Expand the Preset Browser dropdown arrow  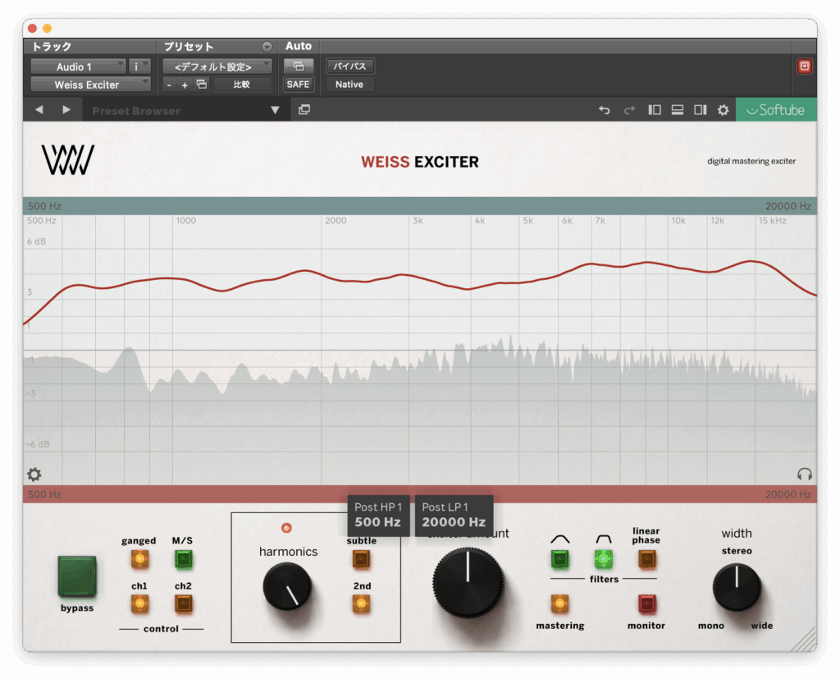pyautogui.click(x=275, y=110)
